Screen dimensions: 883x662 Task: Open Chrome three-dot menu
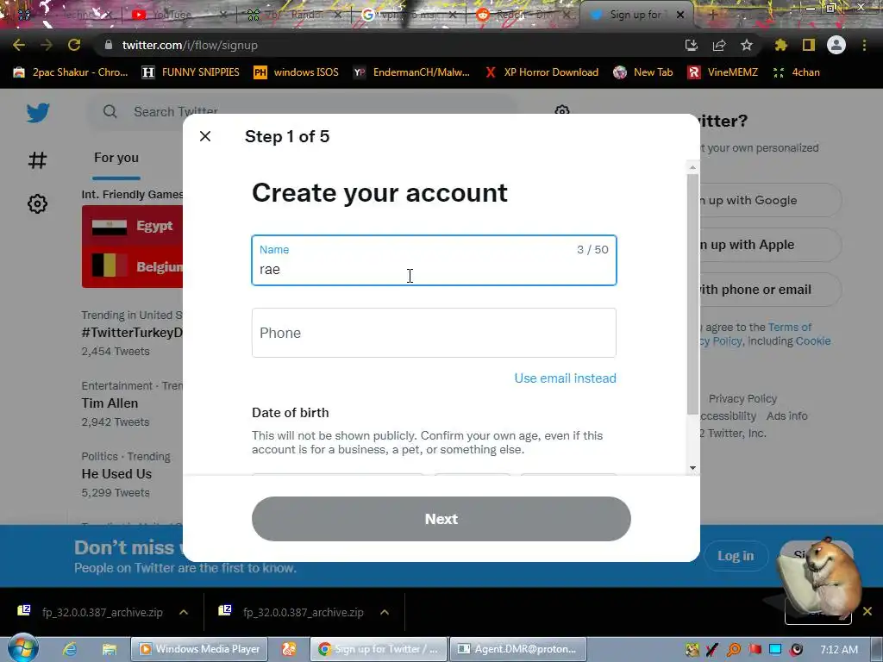coord(864,45)
